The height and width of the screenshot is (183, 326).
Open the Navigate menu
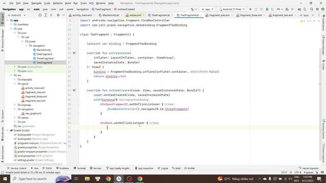coord(36,4)
